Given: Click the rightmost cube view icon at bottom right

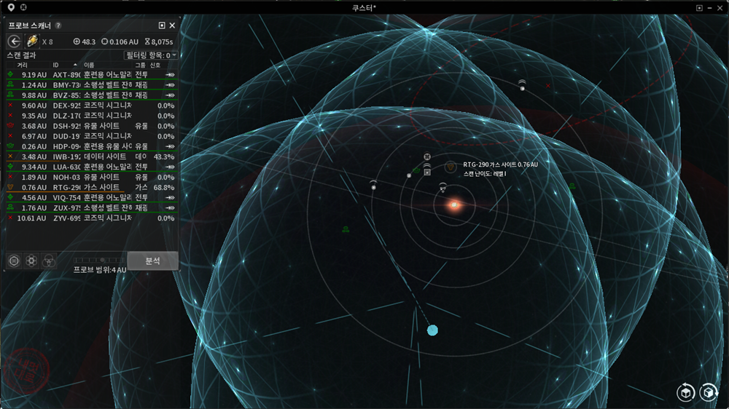Looking at the screenshot, I should [709, 393].
